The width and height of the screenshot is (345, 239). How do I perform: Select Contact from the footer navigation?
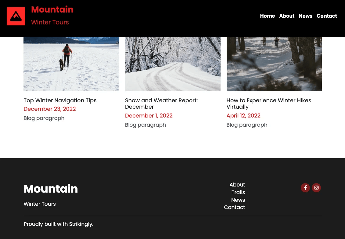(234, 207)
